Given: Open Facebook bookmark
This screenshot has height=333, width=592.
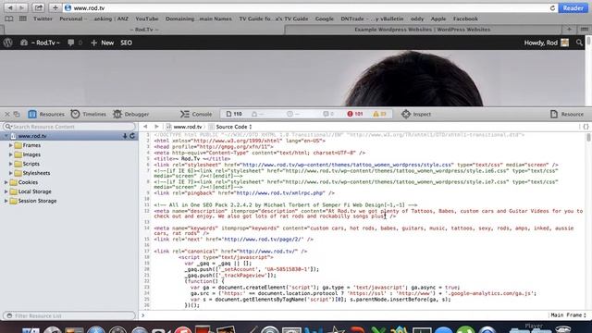Looking at the screenshot, I should tap(465, 18).
